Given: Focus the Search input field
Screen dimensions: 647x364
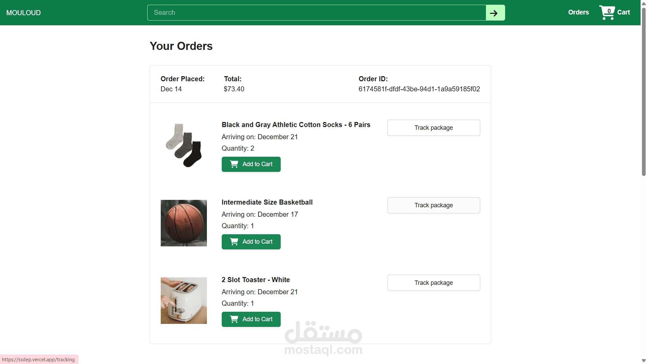Looking at the screenshot, I should (316, 13).
